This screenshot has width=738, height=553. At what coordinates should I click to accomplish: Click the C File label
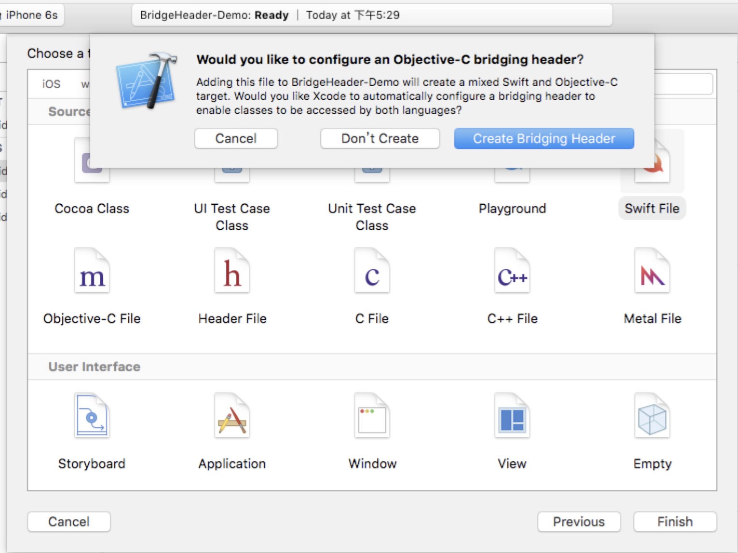[372, 318]
